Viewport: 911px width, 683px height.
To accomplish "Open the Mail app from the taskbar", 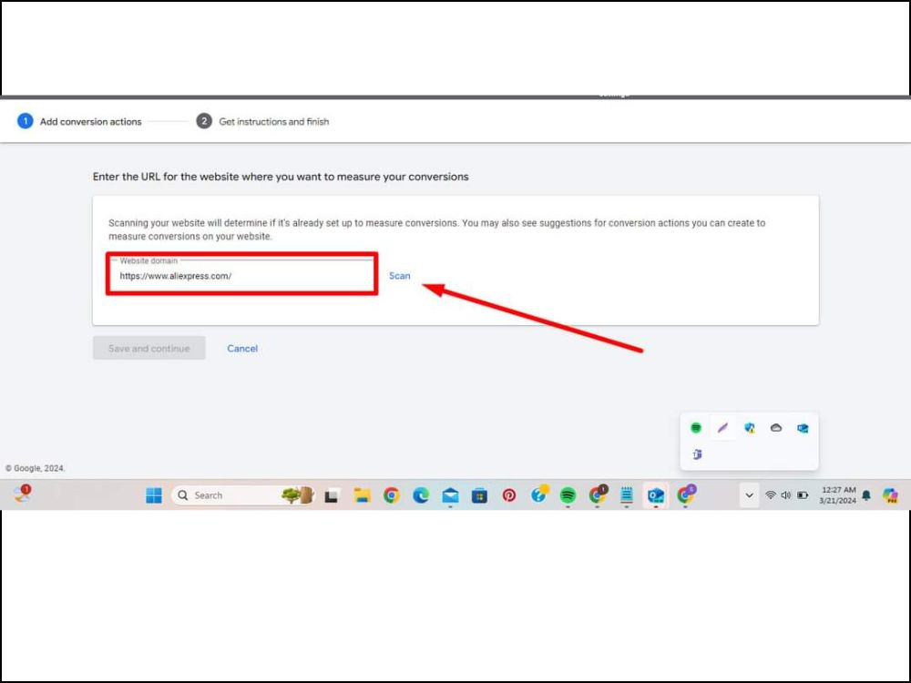I will [450, 496].
